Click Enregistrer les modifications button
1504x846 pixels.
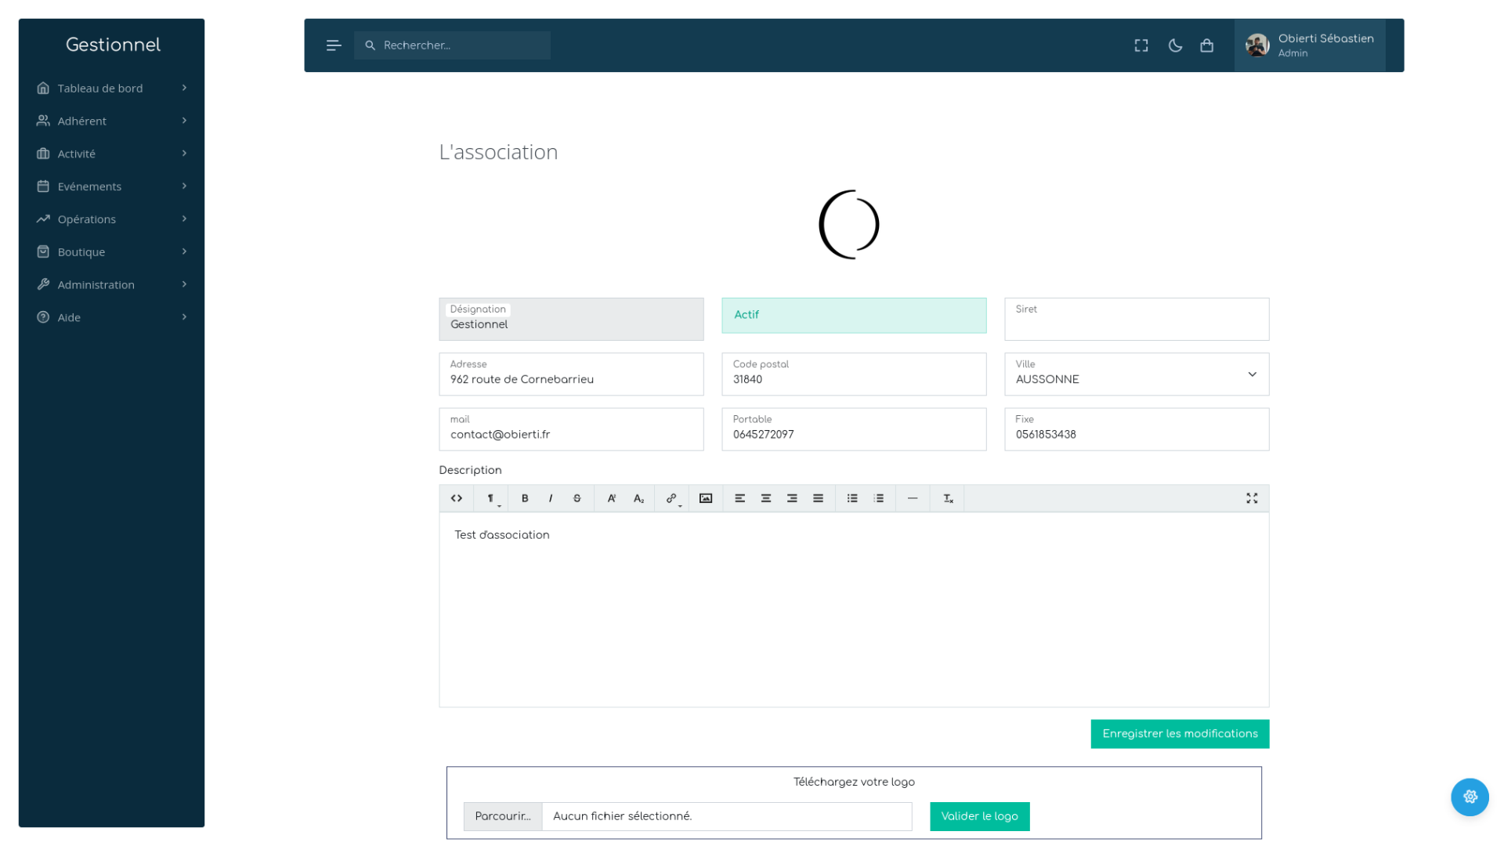(1180, 734)
